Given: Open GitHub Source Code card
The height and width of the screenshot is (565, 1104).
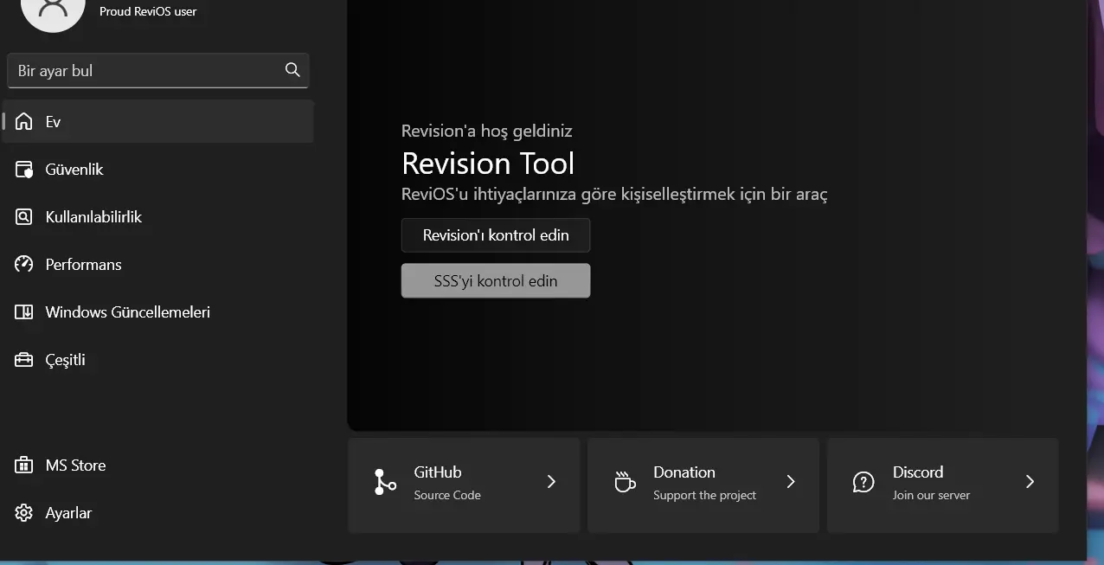Looking at the screenshot, I should [x=464, y=485].
